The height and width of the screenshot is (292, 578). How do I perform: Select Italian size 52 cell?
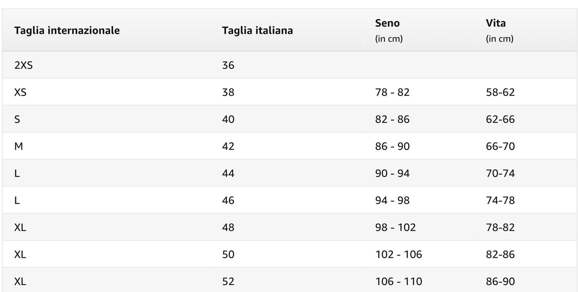click(x=228, y=281)
